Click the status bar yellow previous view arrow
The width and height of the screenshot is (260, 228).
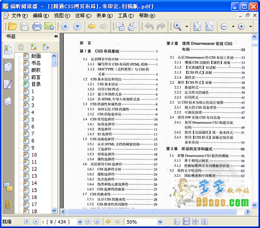coord(108,222)
